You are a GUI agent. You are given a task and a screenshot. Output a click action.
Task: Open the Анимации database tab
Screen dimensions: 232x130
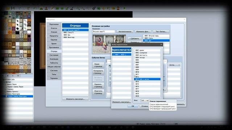point(54,59)
